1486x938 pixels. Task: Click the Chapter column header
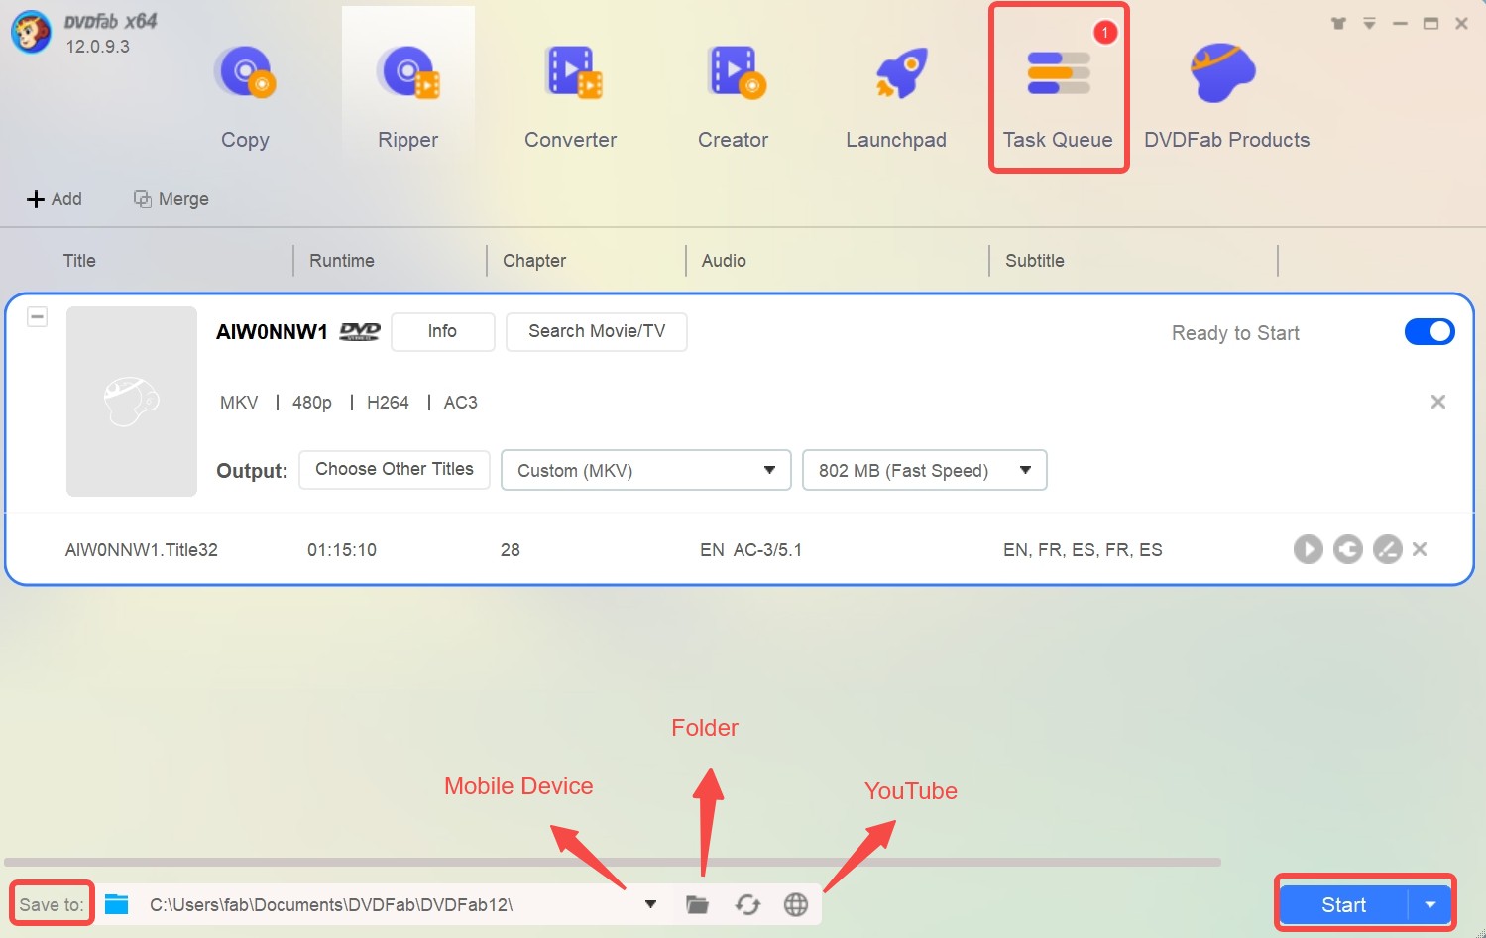[x=534, y=261]
